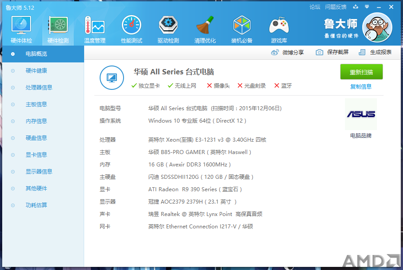Viewport: 403px width, 270px height.
Task: Select 功耗估算 sidebar item
Action: point(43,205)
